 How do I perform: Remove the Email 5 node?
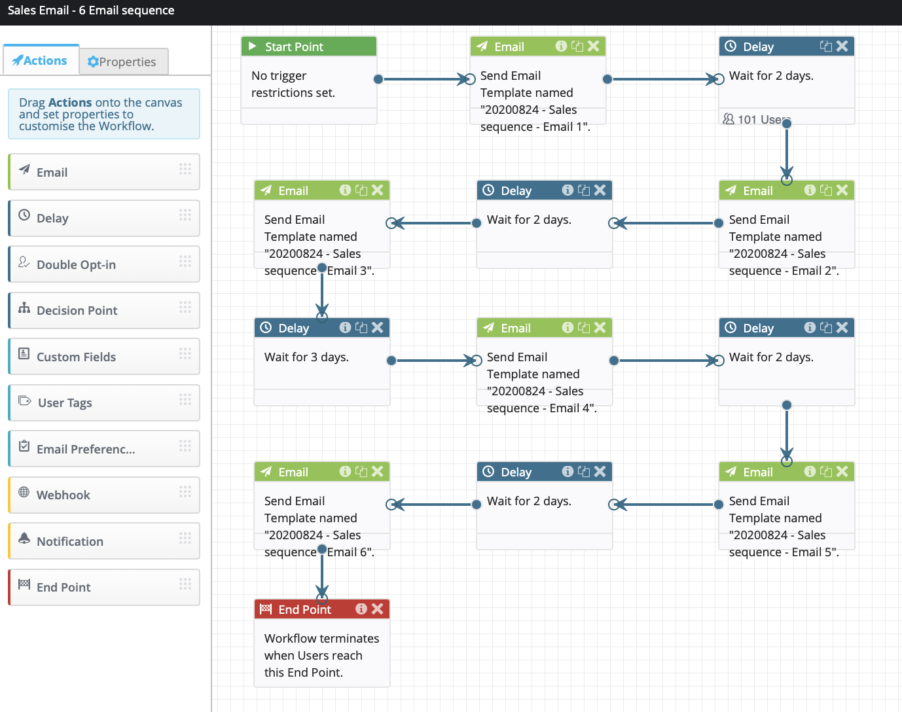coord(842,471)
